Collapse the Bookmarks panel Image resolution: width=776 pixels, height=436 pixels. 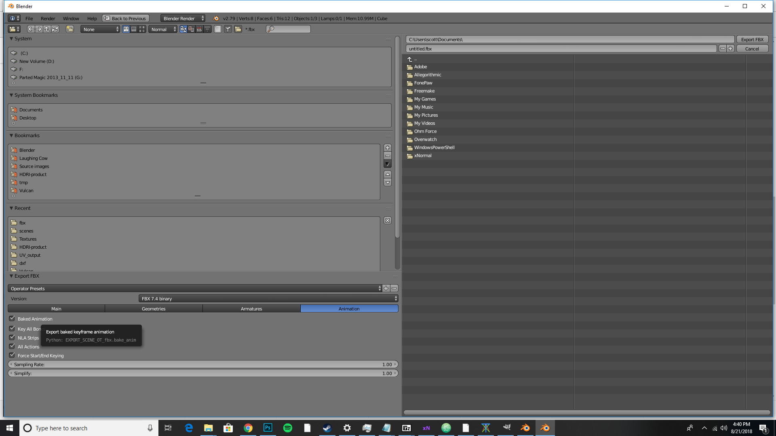11,136
